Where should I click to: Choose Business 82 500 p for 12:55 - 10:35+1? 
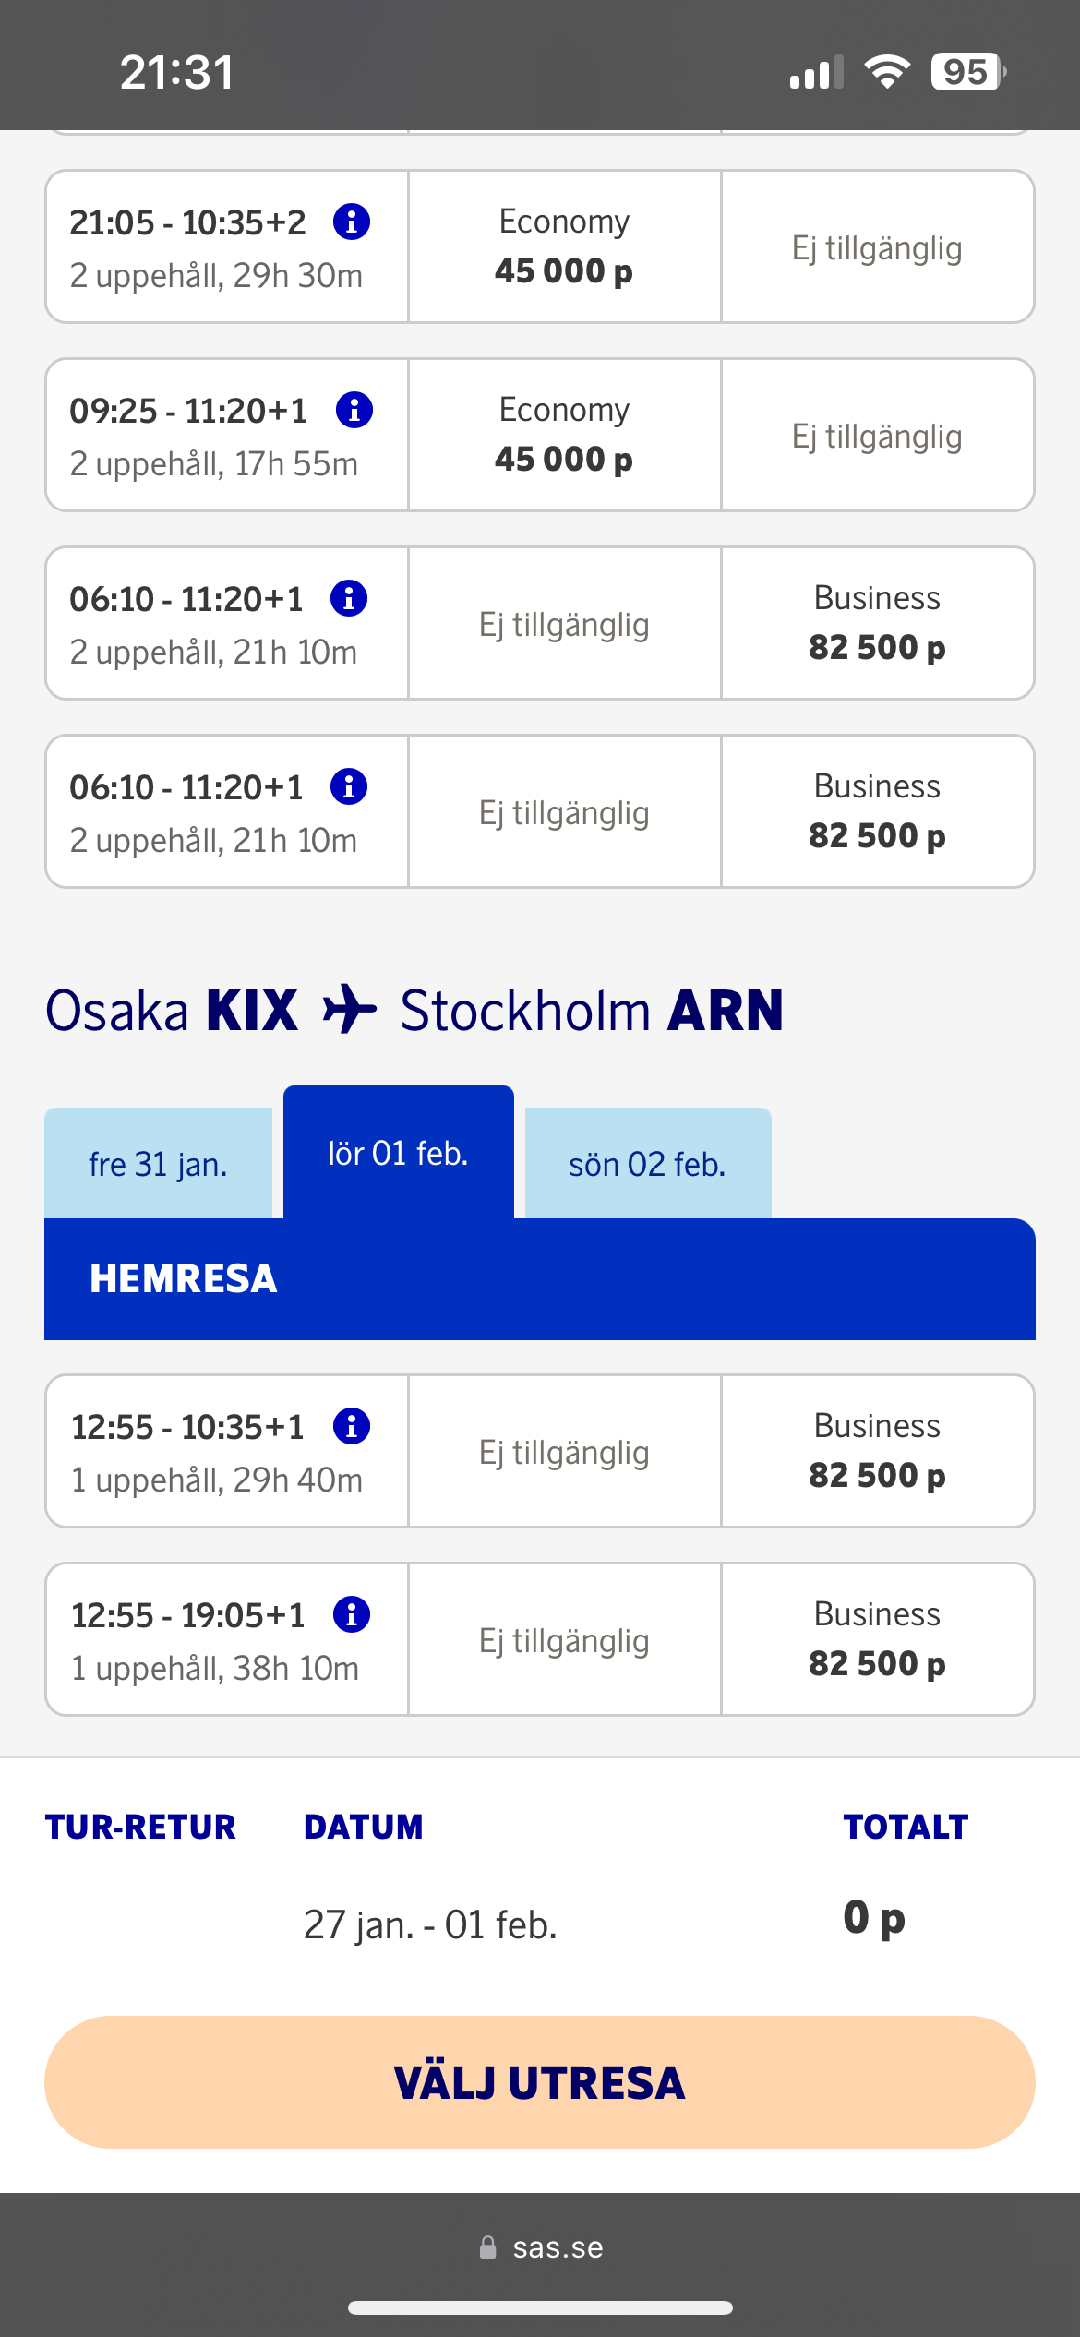pos(877,1451)
